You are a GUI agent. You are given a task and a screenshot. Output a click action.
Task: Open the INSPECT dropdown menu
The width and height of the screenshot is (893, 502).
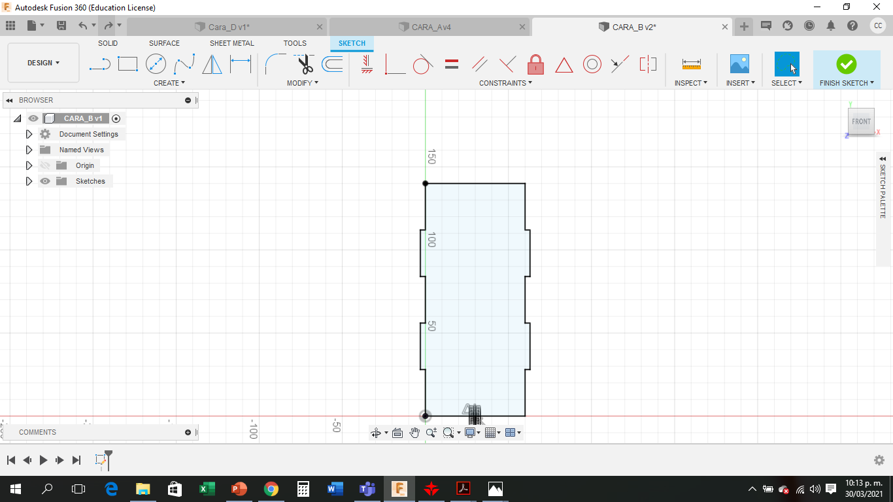pyautogui.click(x=691, y=83)
